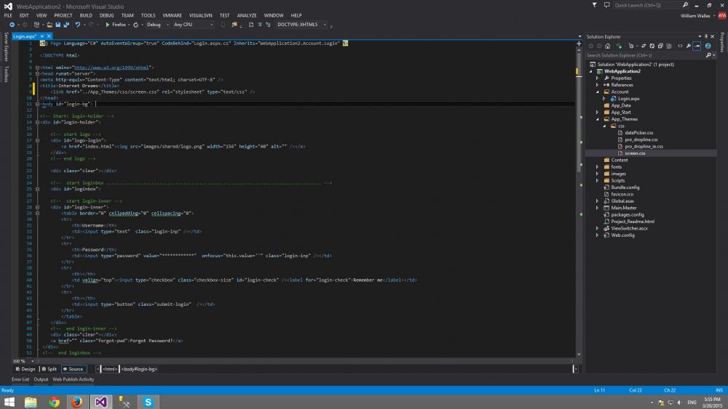
Task: Open Chrome from the taskbar
Action: point(55,402)
